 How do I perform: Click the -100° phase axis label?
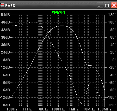111,97
